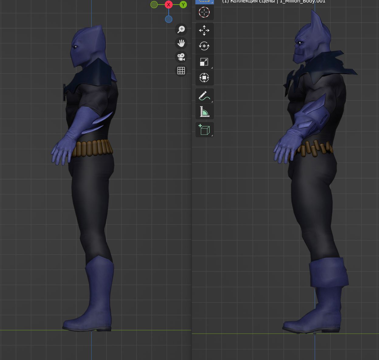Click the green Y axis on gizmo
Image resolution: width=379 pixels, height=360 pixels.
coord(183,5)
